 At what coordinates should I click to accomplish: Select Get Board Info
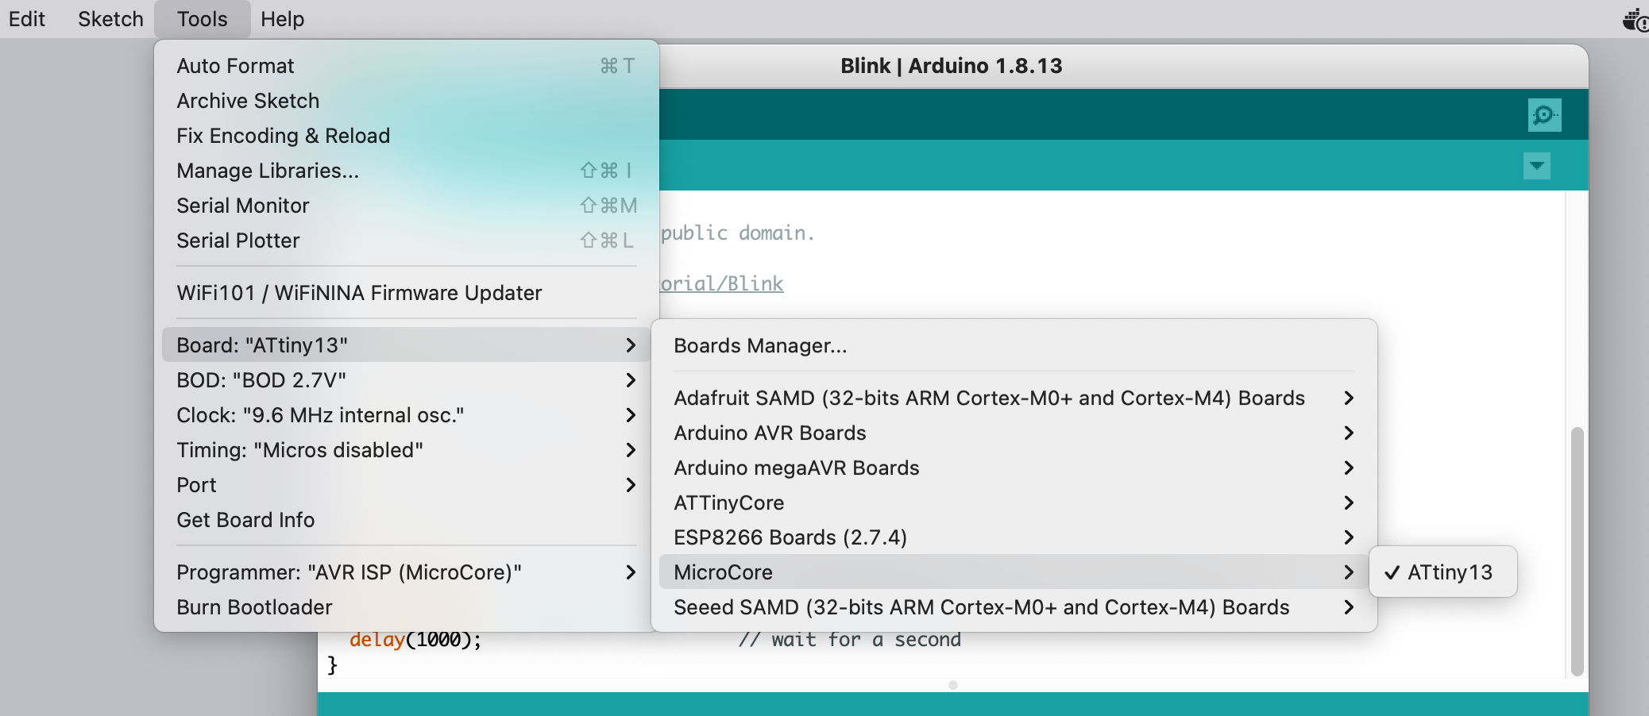tap(406, 520)
